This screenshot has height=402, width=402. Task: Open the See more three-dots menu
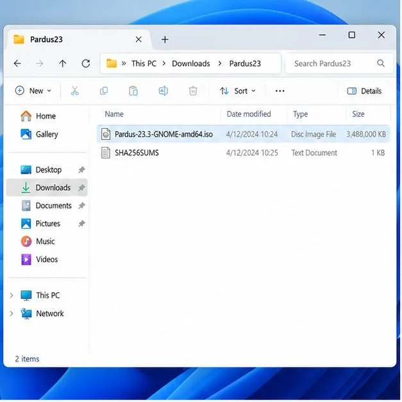point(280,91)
